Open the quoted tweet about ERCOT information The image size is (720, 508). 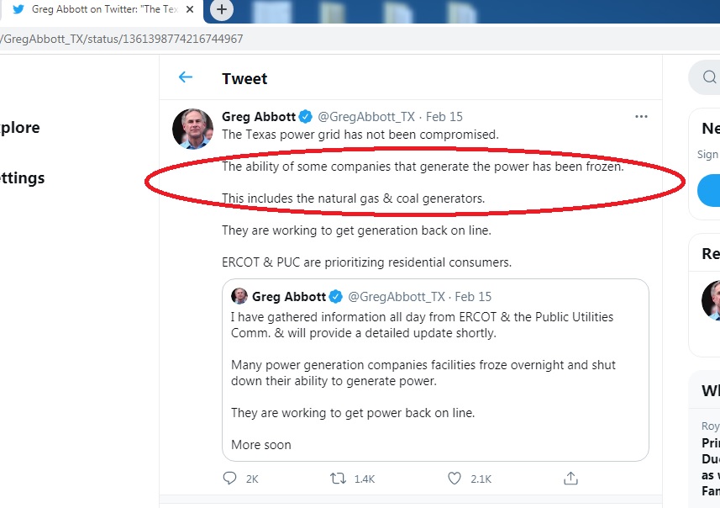point(435,378)
